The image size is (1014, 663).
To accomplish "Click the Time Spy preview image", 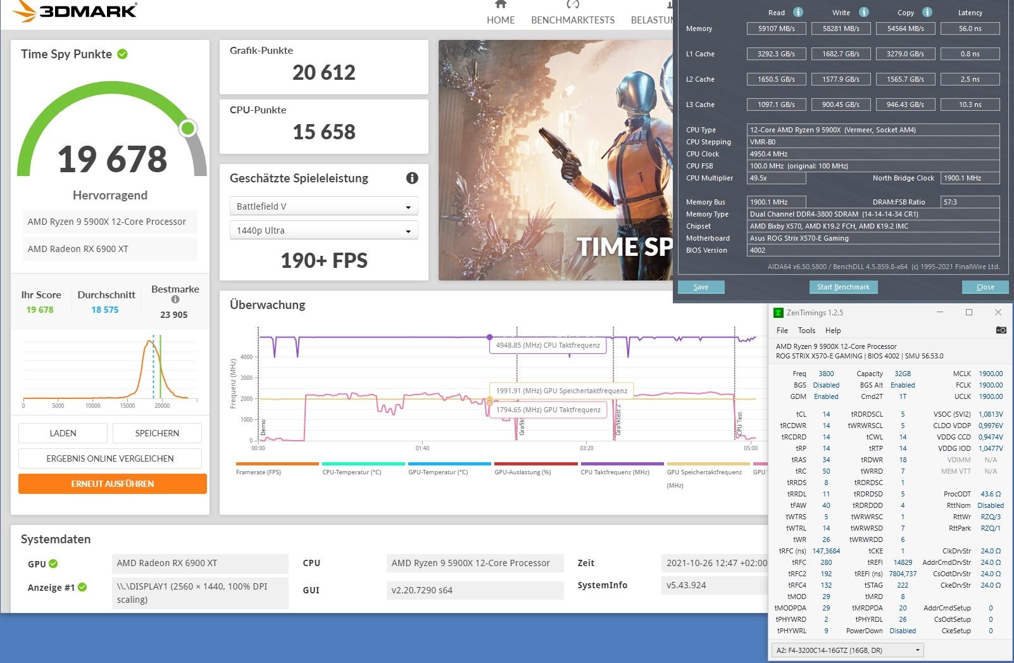I will (x=555, y=160).
